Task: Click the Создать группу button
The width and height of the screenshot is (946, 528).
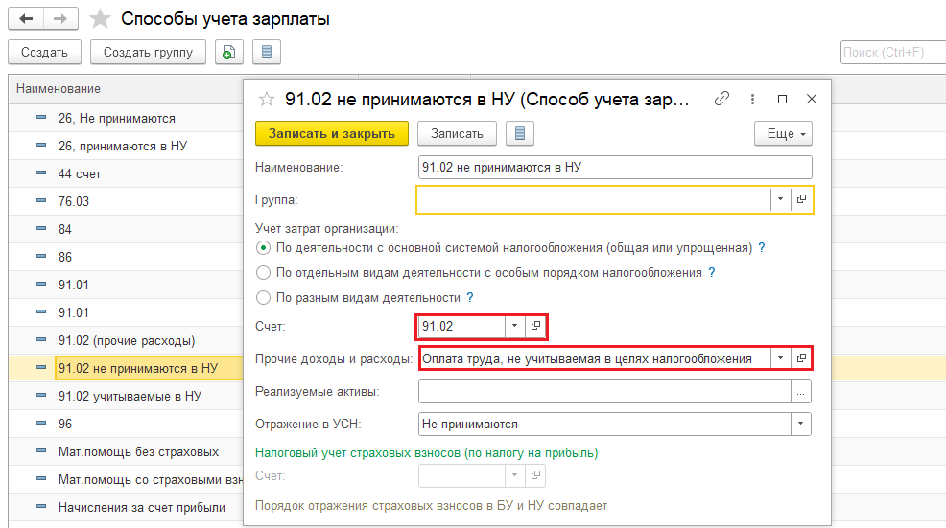Action: [x=148, y=52]
